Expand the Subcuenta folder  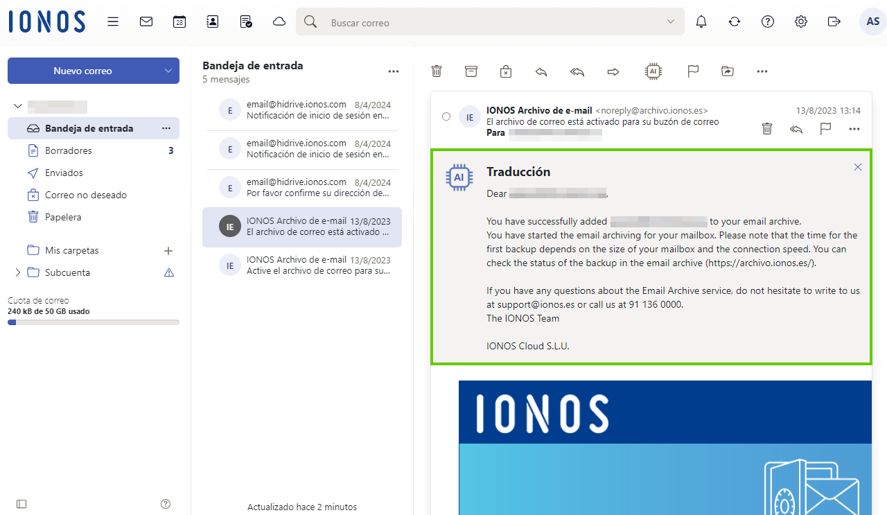coord(17,272)
